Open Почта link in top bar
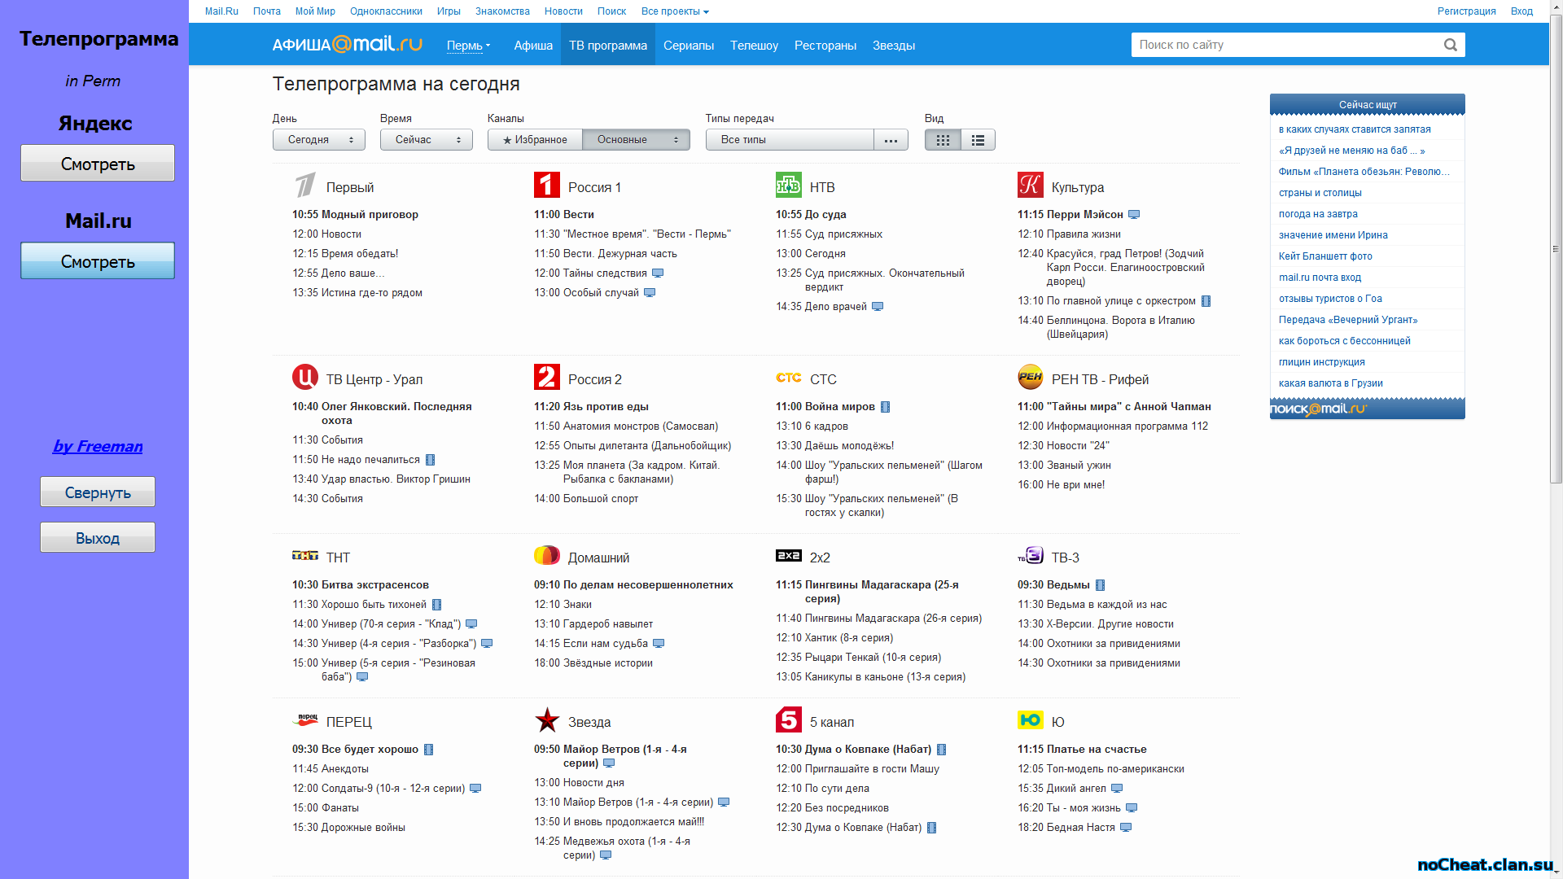Viewport: 1563px width, 879px height. tap(266, 11)
